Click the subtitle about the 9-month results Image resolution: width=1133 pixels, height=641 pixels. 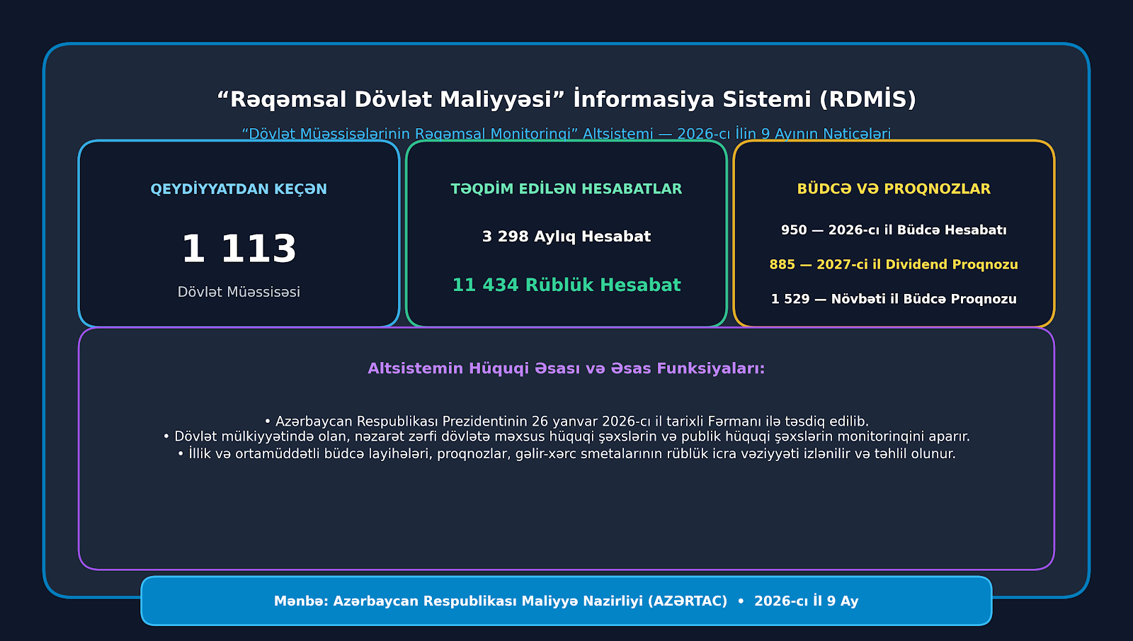point(566,133)
